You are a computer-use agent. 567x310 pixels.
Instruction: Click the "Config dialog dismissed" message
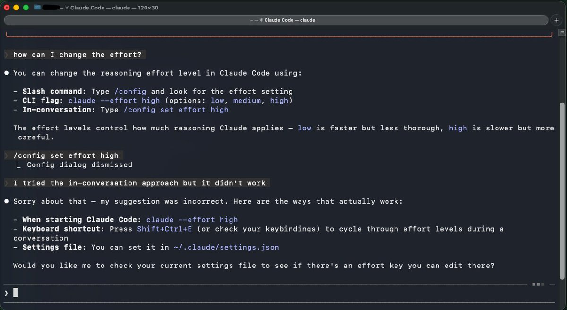[x=79, y=165]
